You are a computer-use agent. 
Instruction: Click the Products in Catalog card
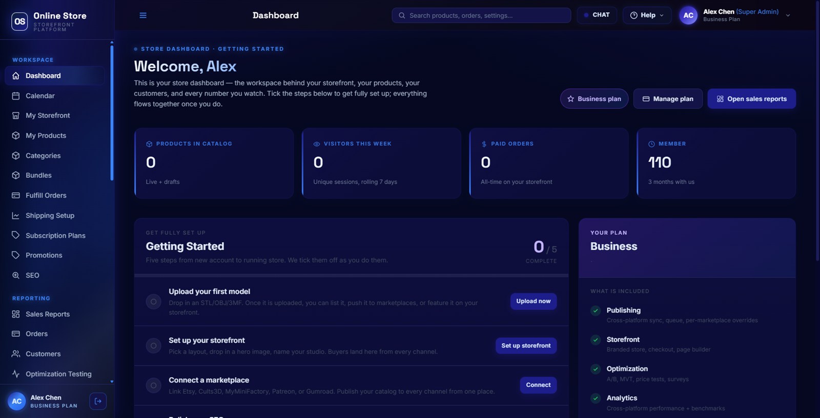[x=214, y=163]
